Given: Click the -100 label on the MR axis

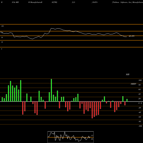Looking at the screenshot, I should tap(140, 126).
